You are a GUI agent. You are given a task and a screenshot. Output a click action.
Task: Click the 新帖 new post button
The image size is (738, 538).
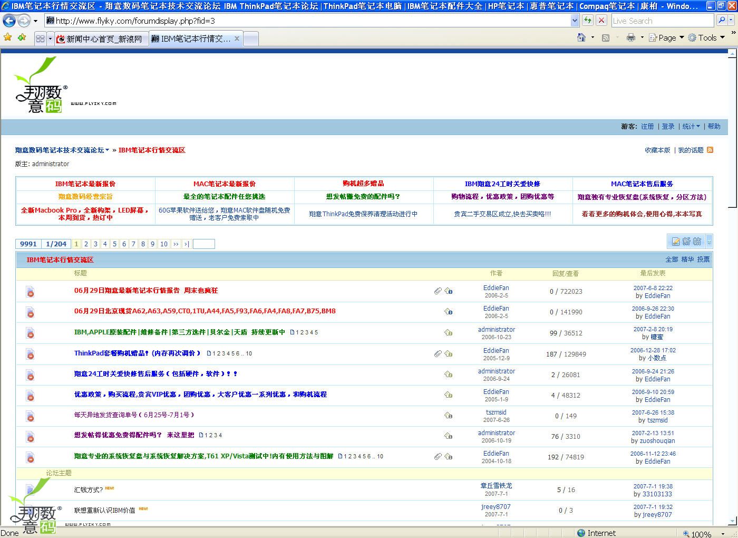click(x=686, y=241)
